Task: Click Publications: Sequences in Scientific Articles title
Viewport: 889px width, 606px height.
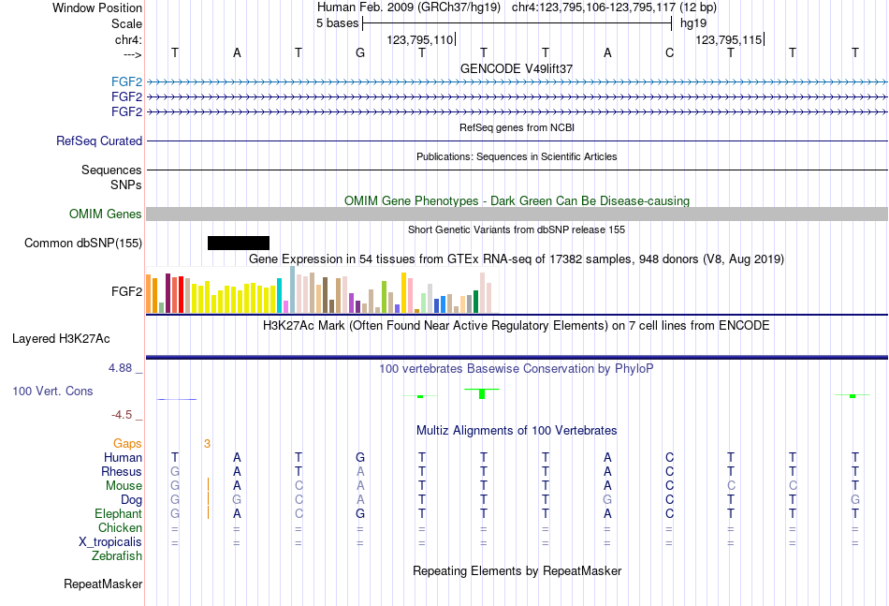Action: [x=517, y=156]
